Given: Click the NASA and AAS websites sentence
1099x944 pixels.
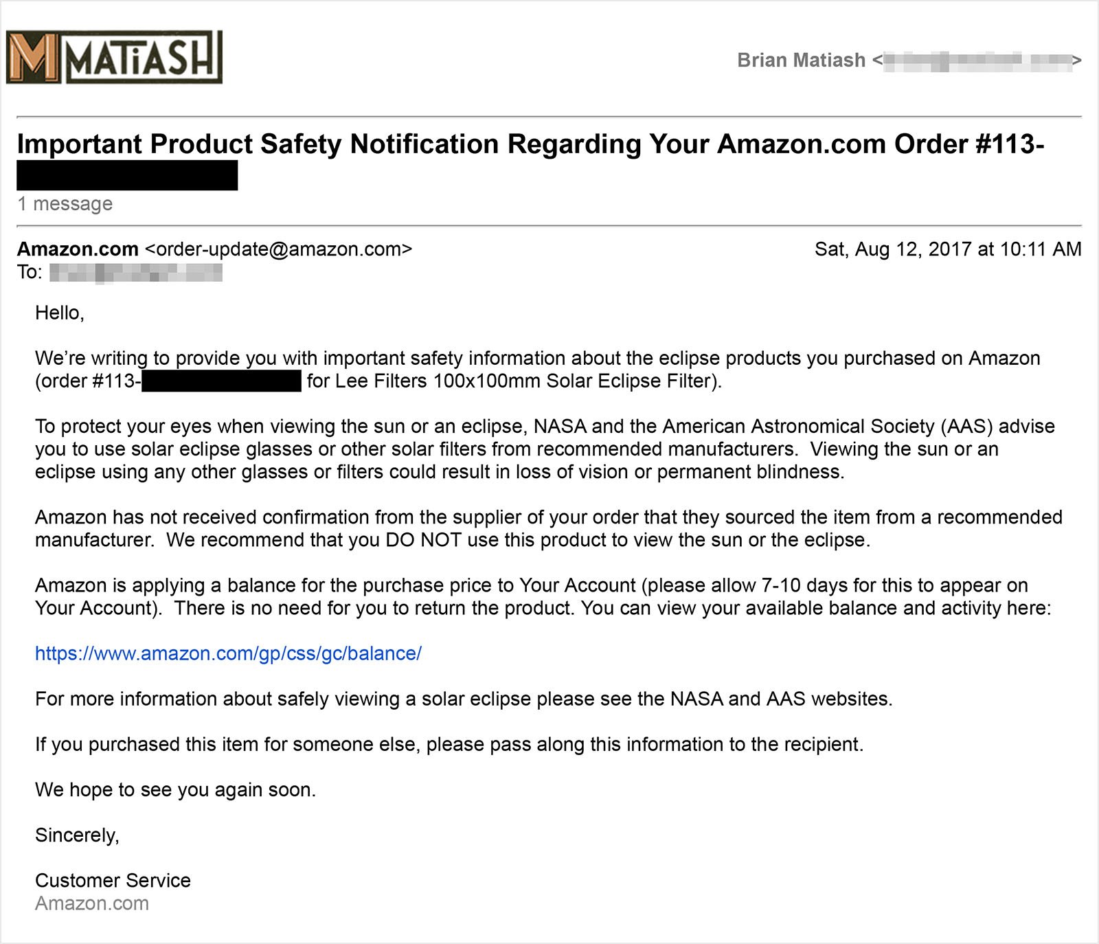Looking at the screenshot, I should (x=464, y=699).
